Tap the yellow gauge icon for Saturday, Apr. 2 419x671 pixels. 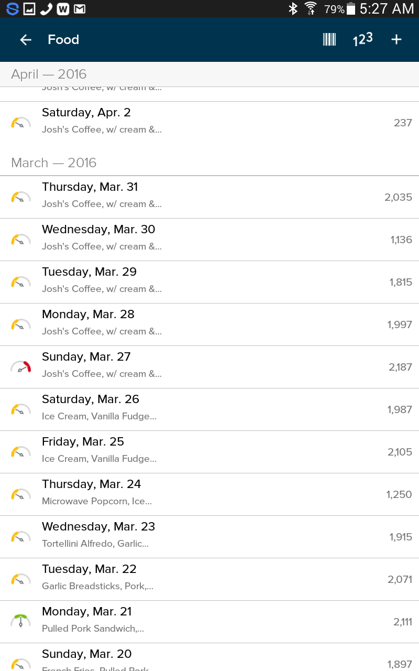tap(21, 123)
